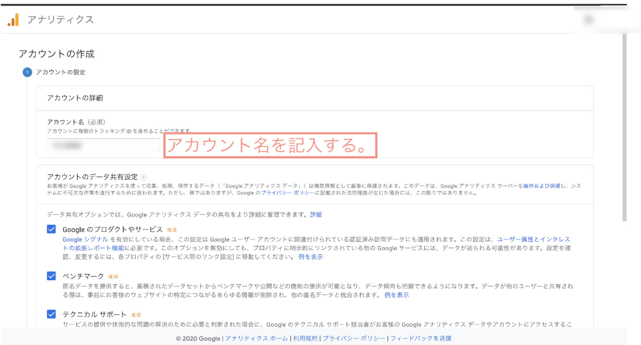Click the Google Analytics logo icon
The width and height of the screenshot is (641, 345).
[x=14, y=19]
